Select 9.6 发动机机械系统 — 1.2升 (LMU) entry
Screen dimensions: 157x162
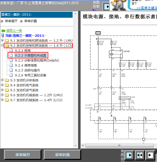tap(36, 95)
